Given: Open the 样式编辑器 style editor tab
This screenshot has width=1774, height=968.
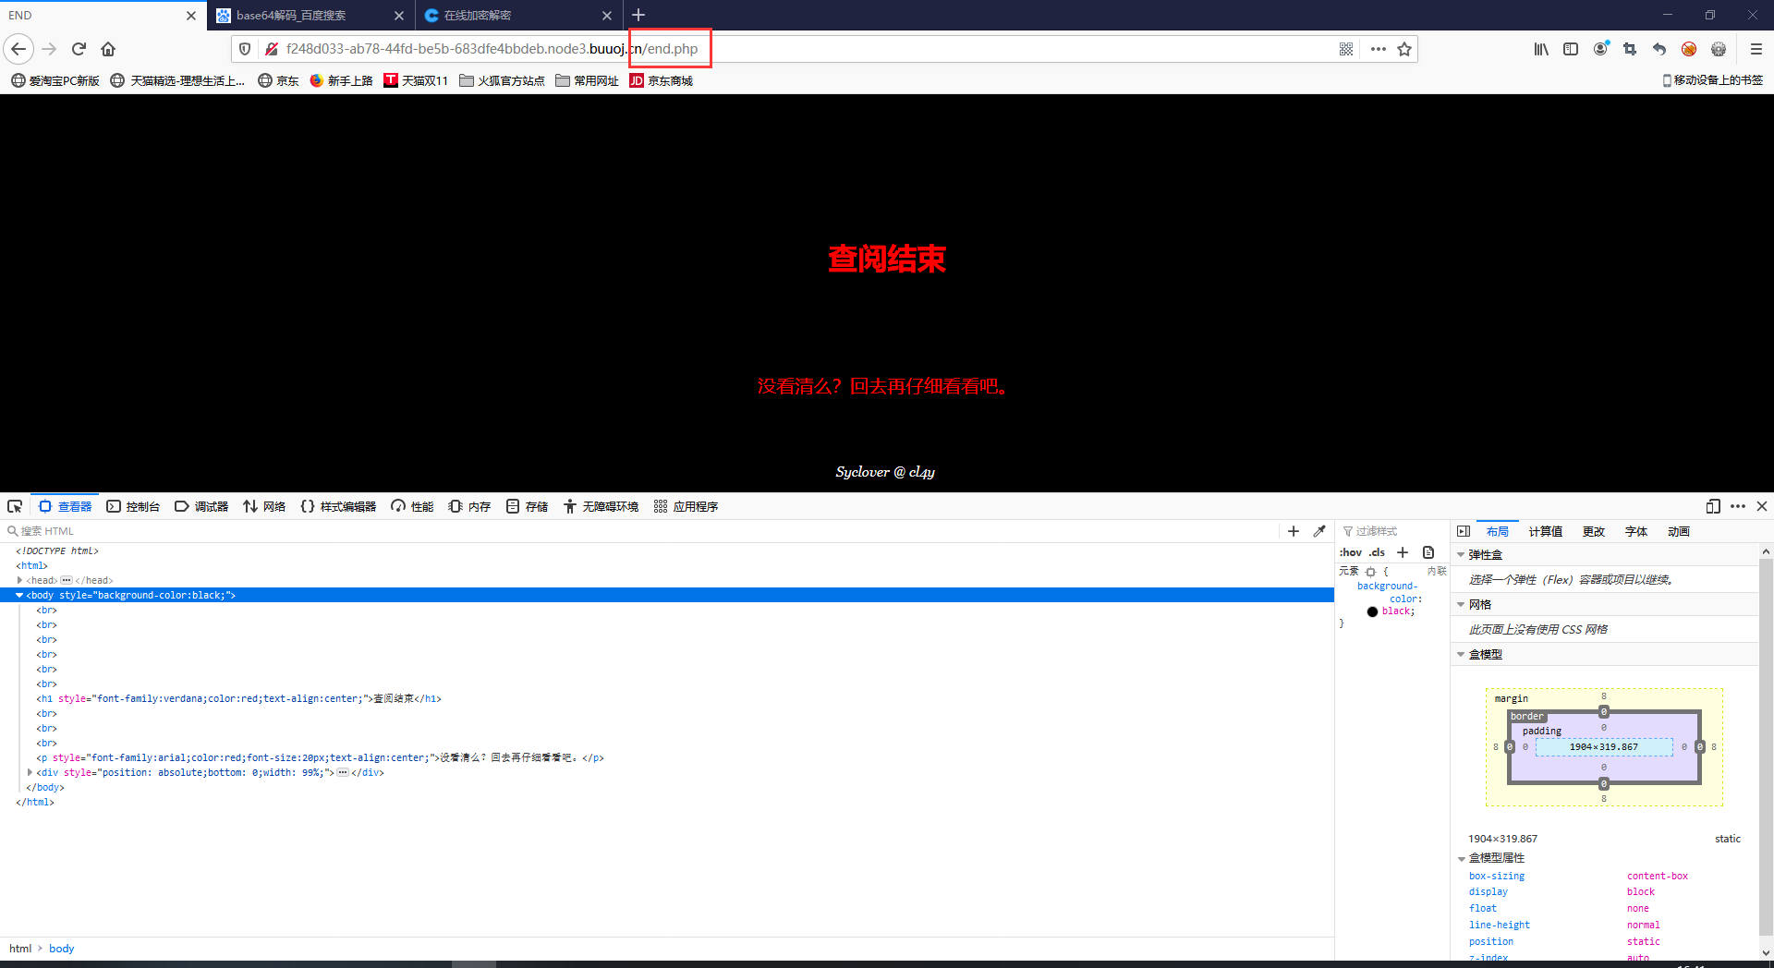Looking at the screenshot, I should [x=338, y=506].
